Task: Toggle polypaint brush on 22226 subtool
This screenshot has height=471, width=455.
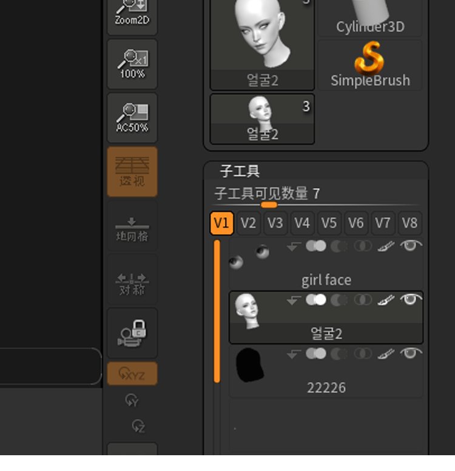Action: [x=386, y=354]
